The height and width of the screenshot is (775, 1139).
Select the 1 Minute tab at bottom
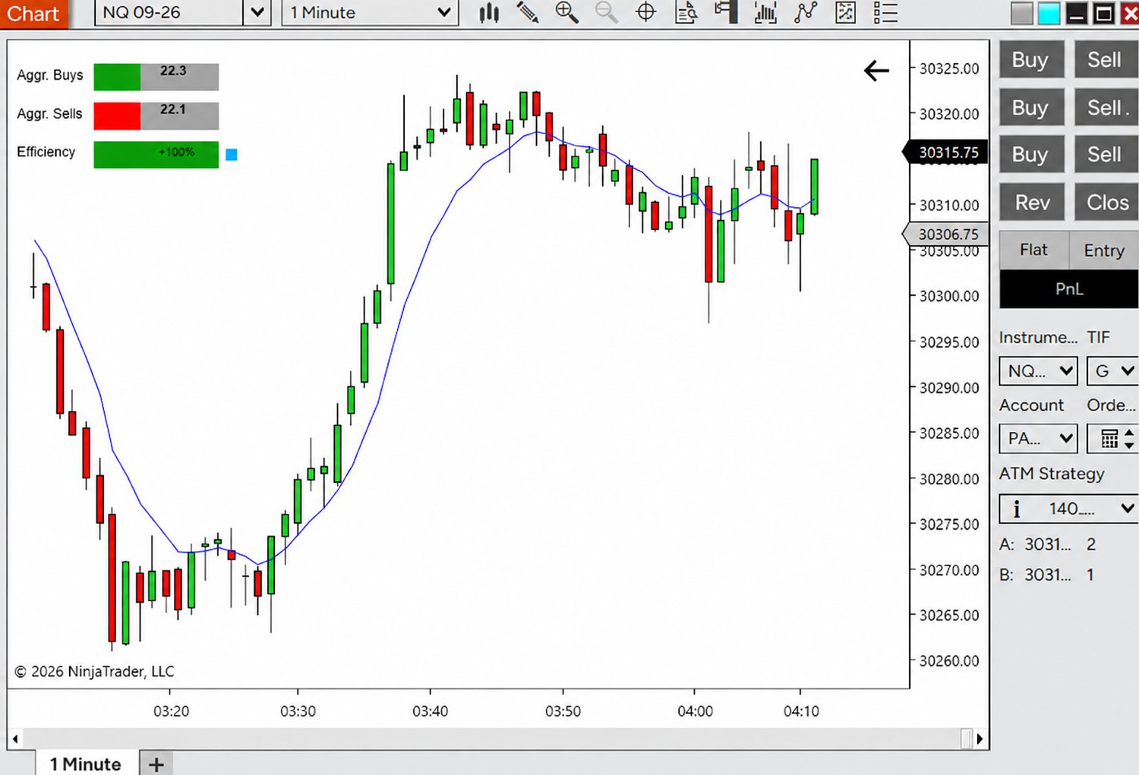pyautogui.click(x=86, y=764)
